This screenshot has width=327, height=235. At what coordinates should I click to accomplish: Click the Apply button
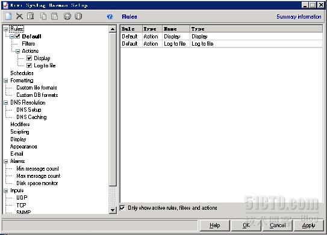click(309, 225)
